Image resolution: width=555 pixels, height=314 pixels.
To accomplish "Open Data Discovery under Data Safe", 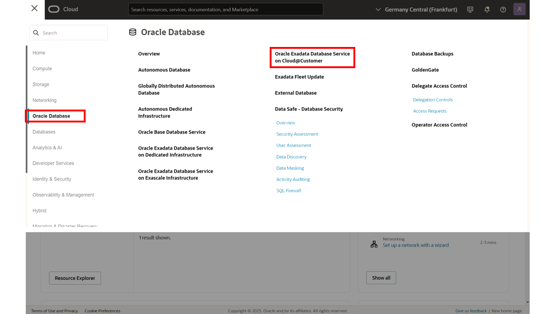I will tap(291, 157).
